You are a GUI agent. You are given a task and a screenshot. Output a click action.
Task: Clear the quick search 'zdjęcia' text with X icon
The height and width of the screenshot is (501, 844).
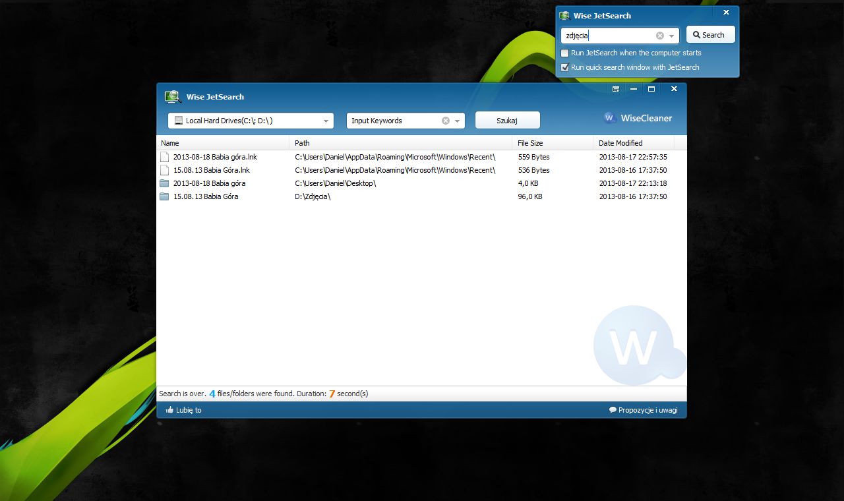click(660, 36)
